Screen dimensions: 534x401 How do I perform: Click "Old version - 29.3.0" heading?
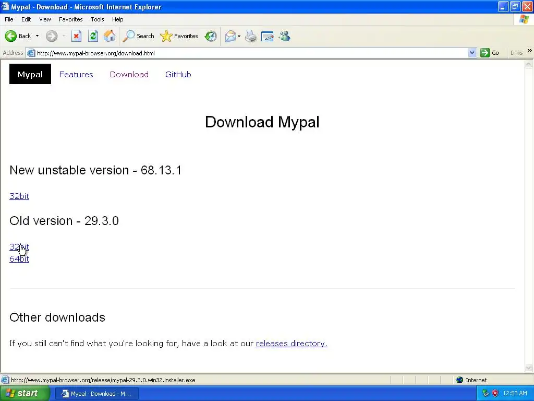point(64,221)
